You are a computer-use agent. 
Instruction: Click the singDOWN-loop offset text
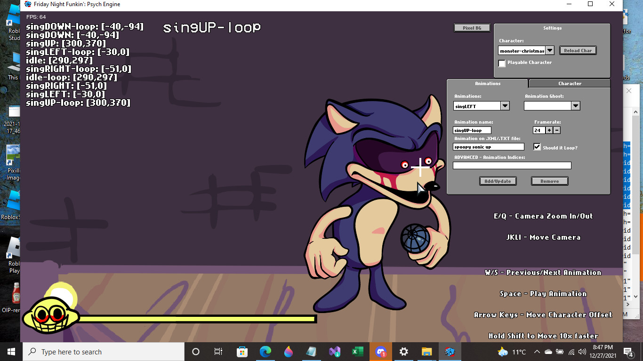click(x=85, y=26)
